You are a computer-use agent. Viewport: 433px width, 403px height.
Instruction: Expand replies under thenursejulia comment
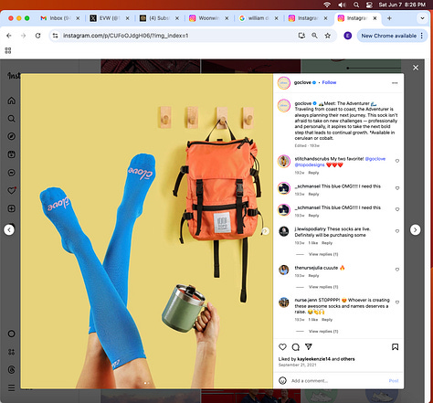click(323, 287)
